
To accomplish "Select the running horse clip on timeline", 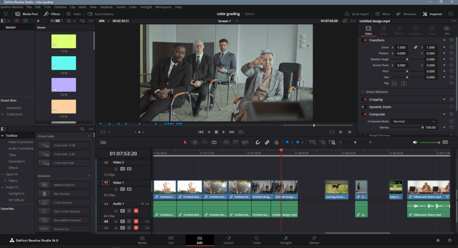I will pos(337,189).
